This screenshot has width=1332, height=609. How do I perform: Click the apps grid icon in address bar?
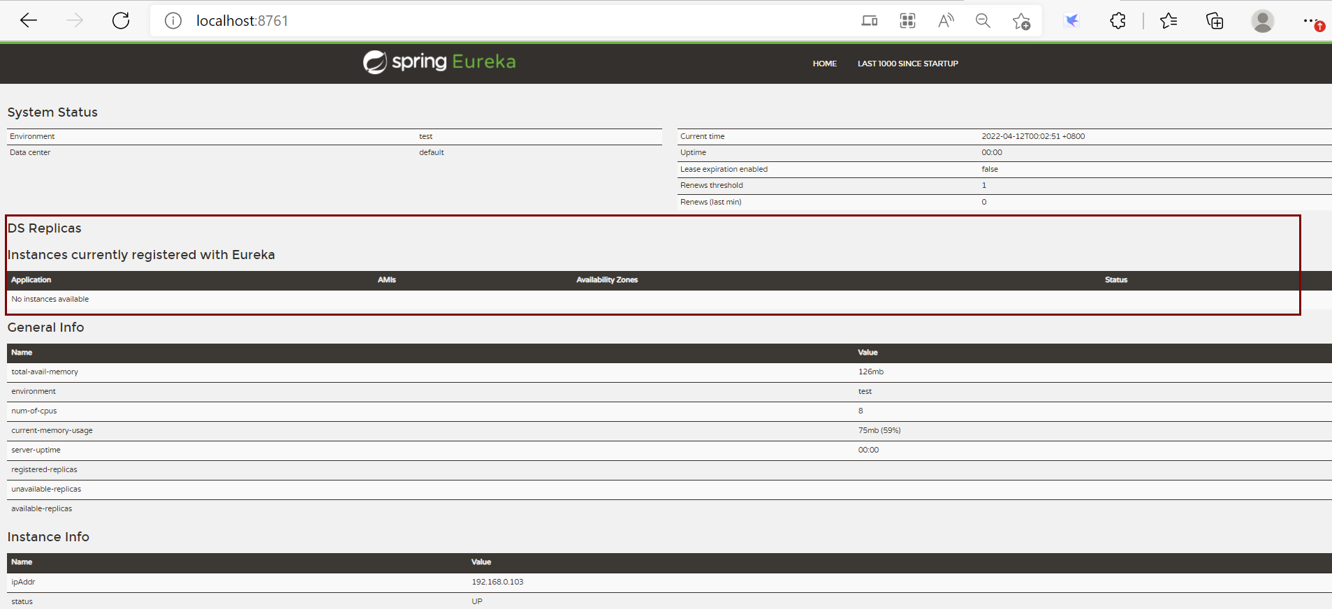point(907,21)
